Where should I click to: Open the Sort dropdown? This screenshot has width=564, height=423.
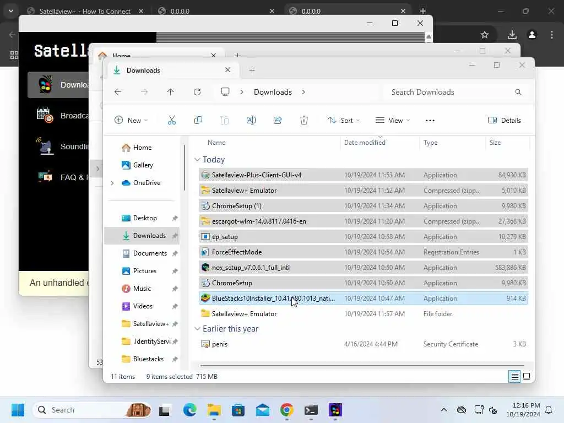344,120
